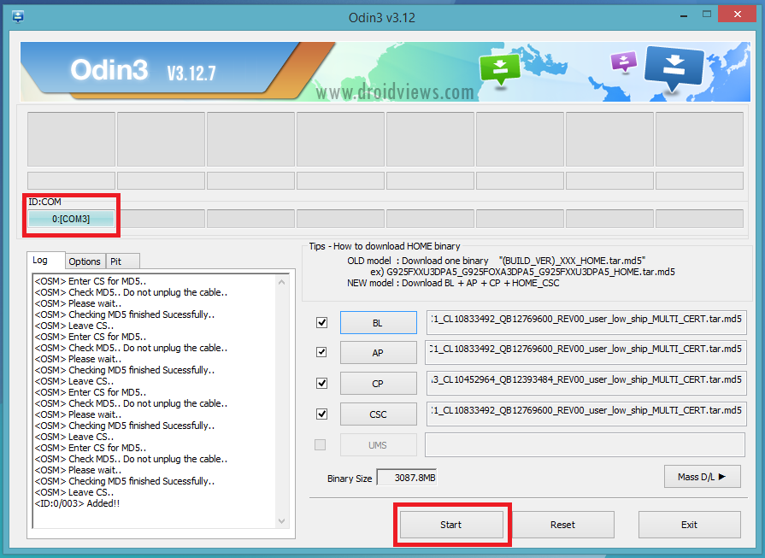Click the Mass D/L button
This screenshot has height=558, width=765.
(x=703, y=476)
